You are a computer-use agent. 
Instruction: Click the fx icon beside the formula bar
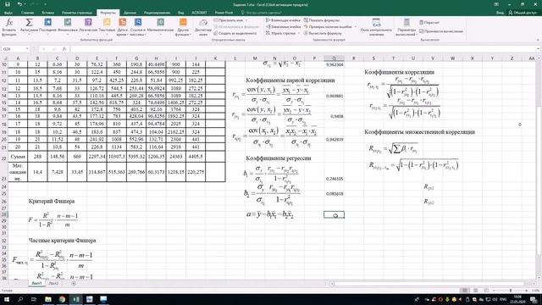[x=64, y=49]
